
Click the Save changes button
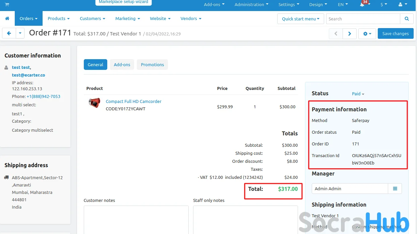[396, 33]
